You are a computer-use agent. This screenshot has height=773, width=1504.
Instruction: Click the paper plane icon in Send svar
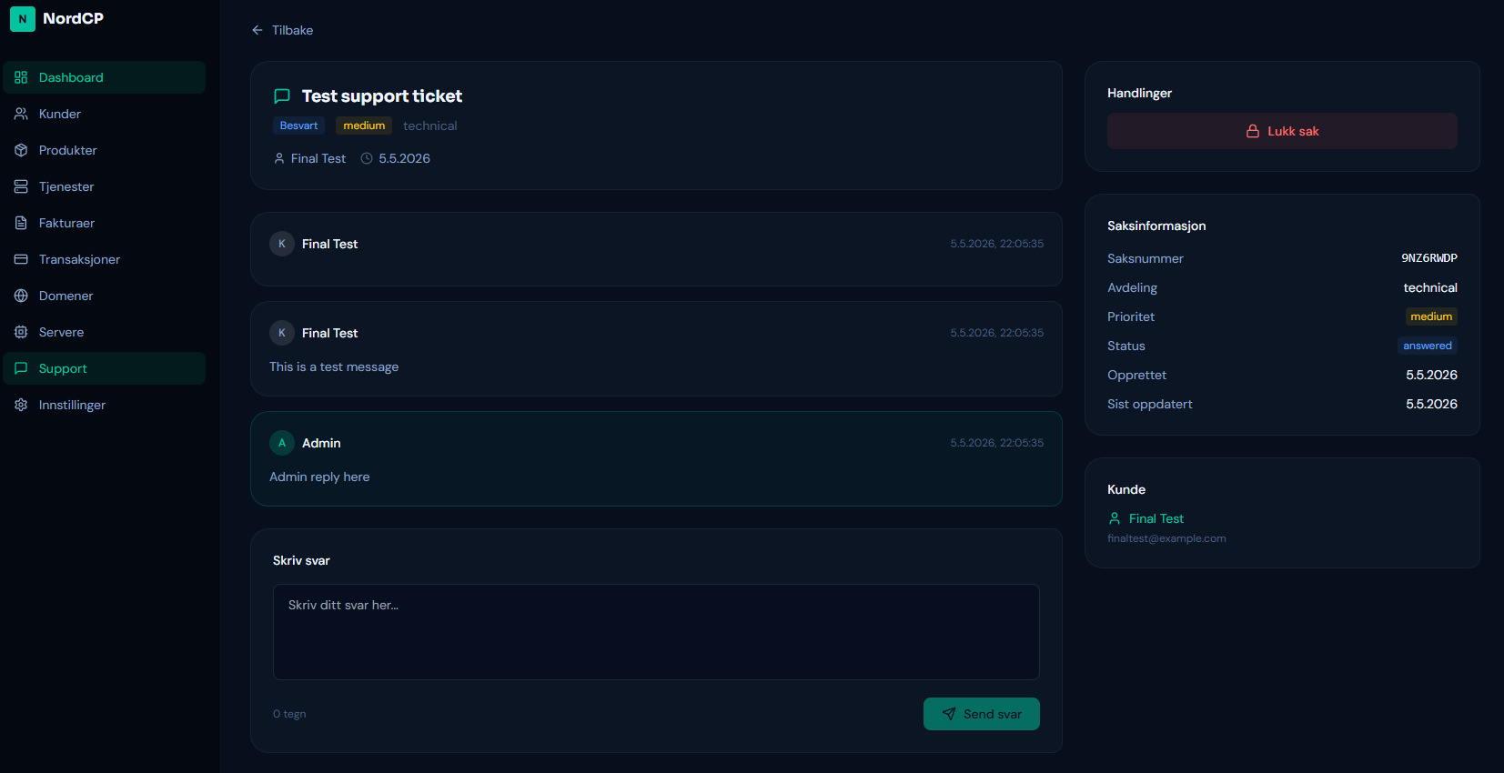coord(949,714)
